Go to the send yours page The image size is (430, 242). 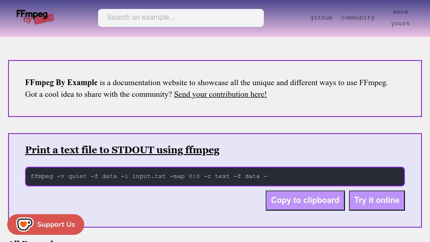tap(400, 17)
